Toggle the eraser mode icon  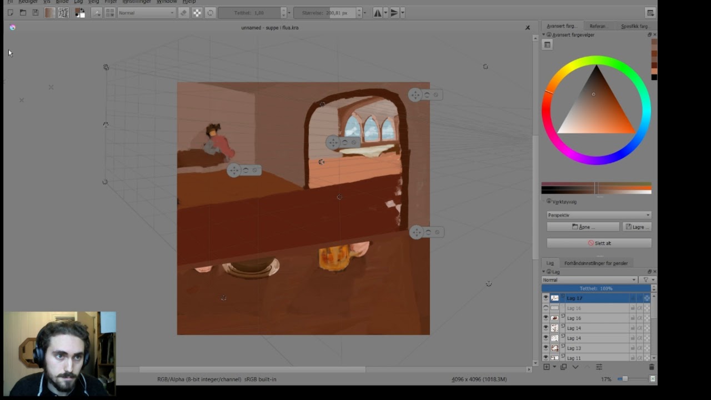tap(183, 13)
